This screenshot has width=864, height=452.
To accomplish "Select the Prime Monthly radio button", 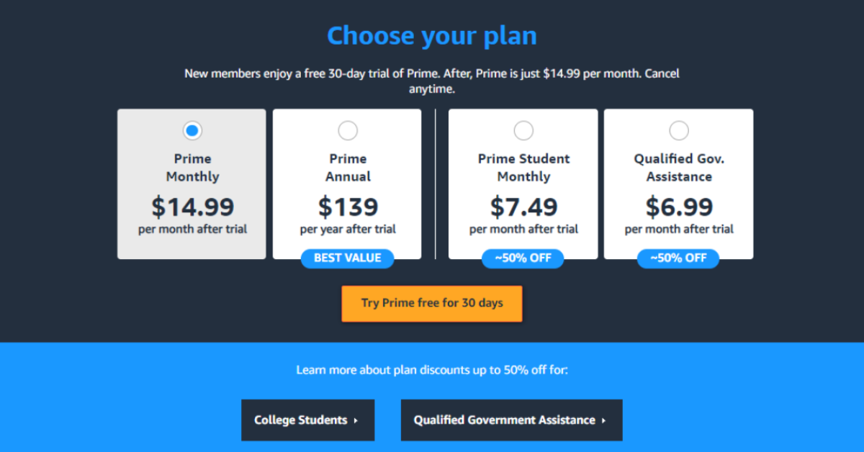I will (x=192, y=130).
